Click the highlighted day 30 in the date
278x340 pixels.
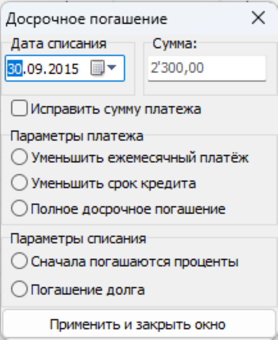click(x=15, y=69)
